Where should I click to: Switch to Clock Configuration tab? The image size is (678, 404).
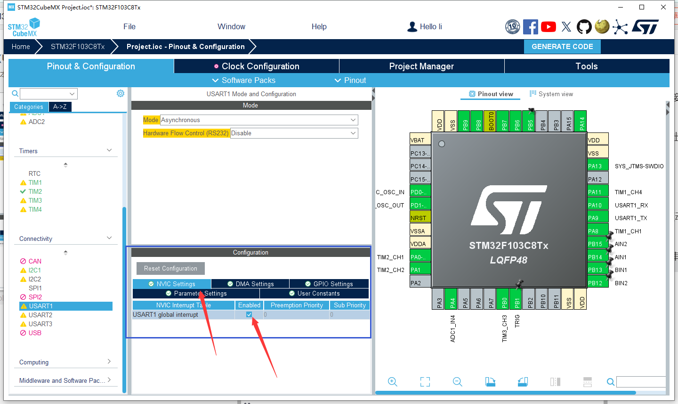(x=257, y=66)
